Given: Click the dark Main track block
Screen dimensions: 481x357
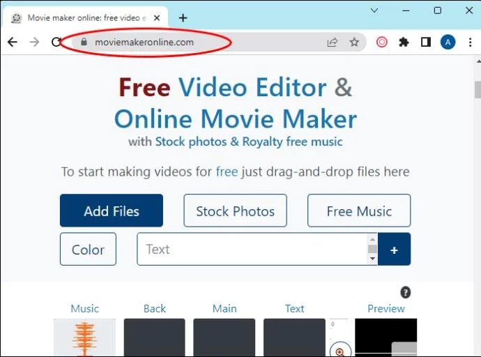Looking at the screenshot, I should (224, 337).
